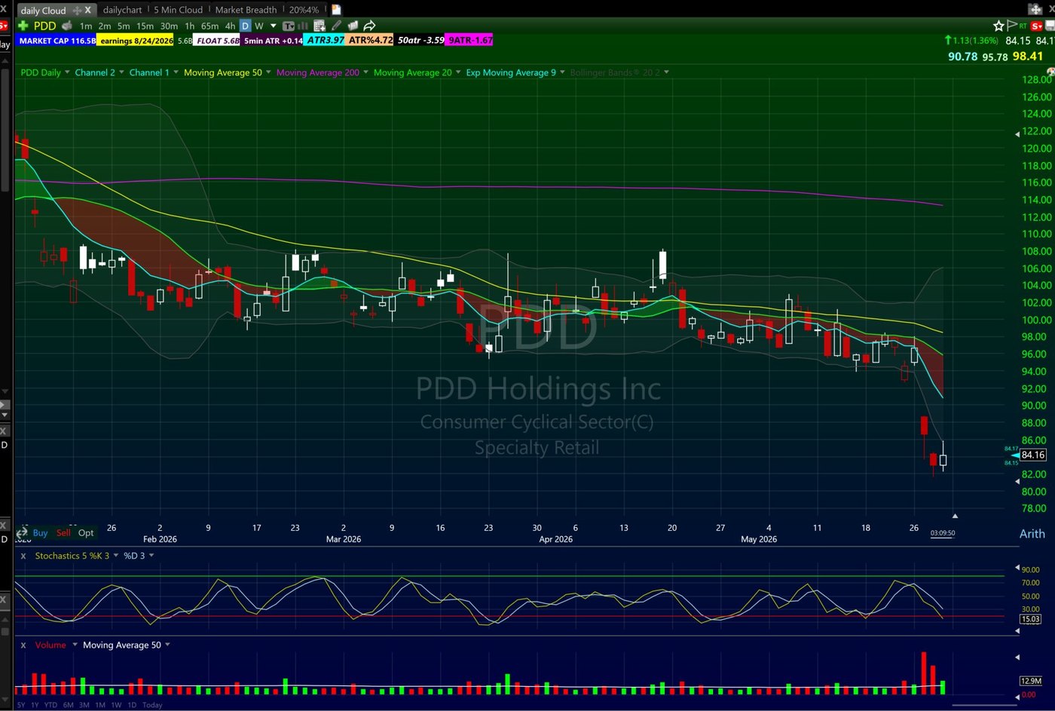Click the move handle on daily Cloud tab
This screenshot has width=1055, height=711.
coord(77,11)
